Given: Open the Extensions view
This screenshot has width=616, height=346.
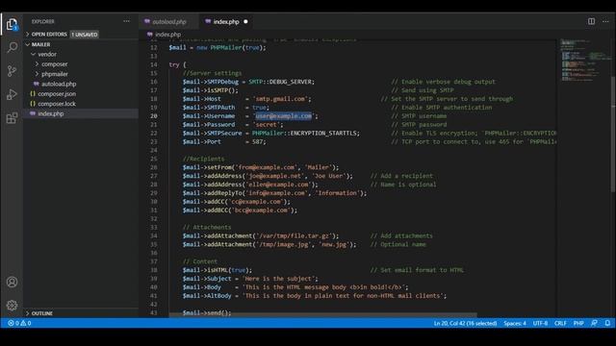Looking at the screenshot, I should pos(12,118).
